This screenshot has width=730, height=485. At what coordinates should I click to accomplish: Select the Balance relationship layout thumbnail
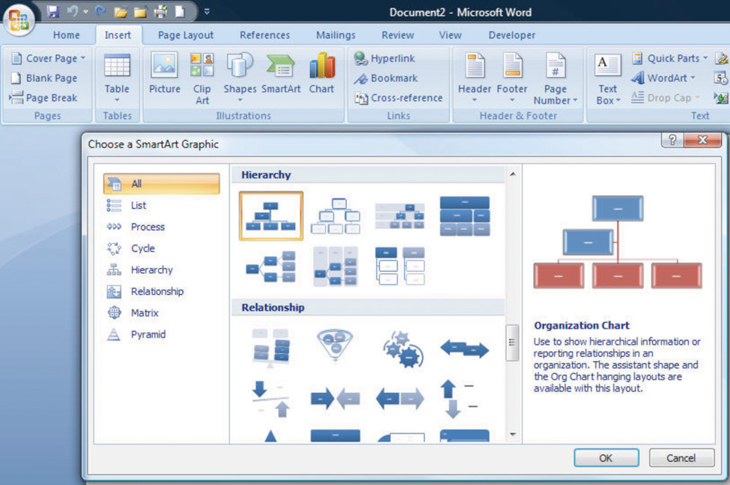(x=271, y=348)
